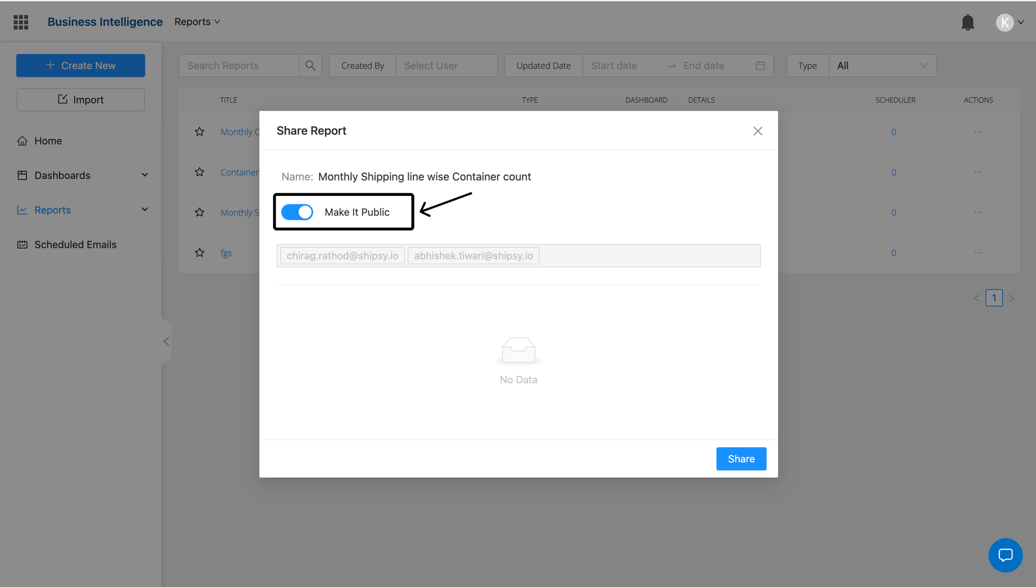Open actions ellipsis for first report row
Screen dimensions: 1036x587
coord(978,132)
